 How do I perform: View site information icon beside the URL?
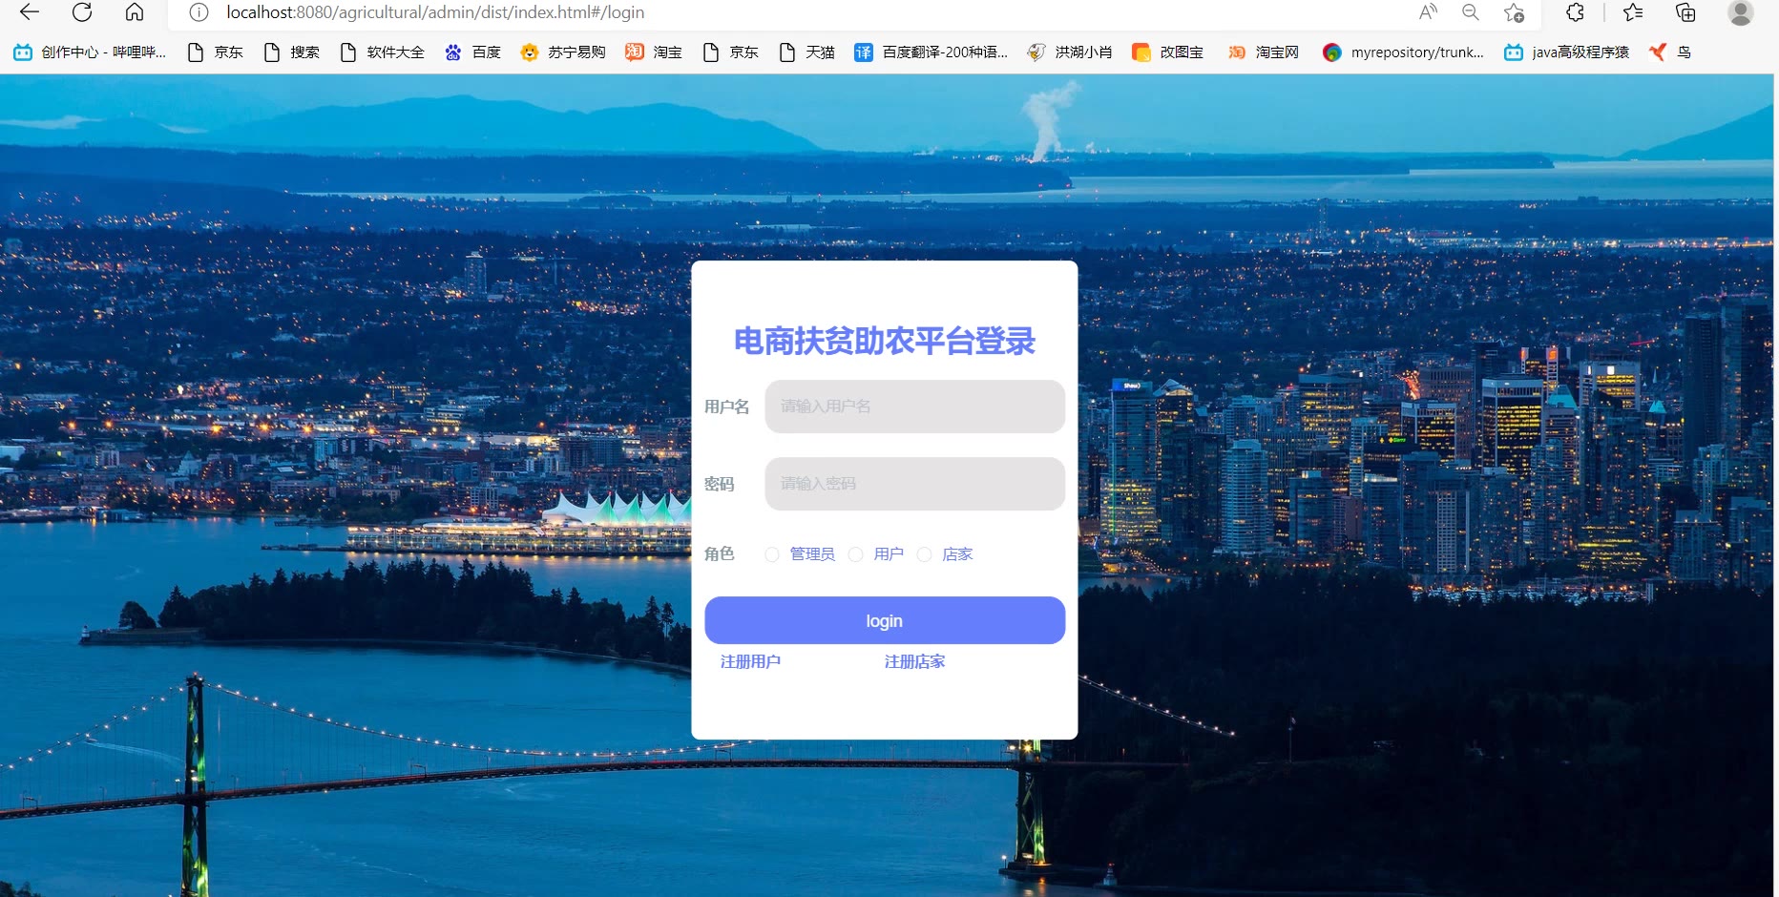tap(199, 12)
